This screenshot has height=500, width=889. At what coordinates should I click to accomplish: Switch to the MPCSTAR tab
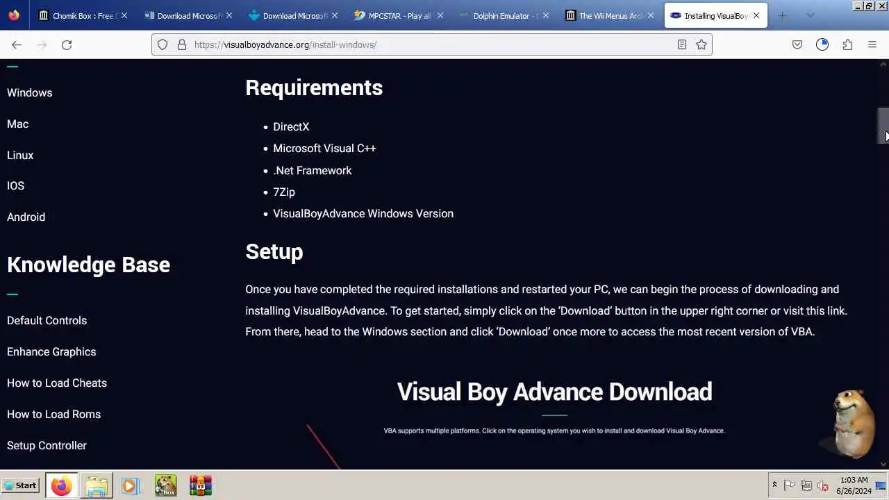(399, 15)
